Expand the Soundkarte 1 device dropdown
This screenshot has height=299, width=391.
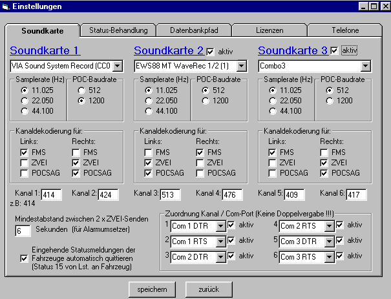click(x=117, y=66)
